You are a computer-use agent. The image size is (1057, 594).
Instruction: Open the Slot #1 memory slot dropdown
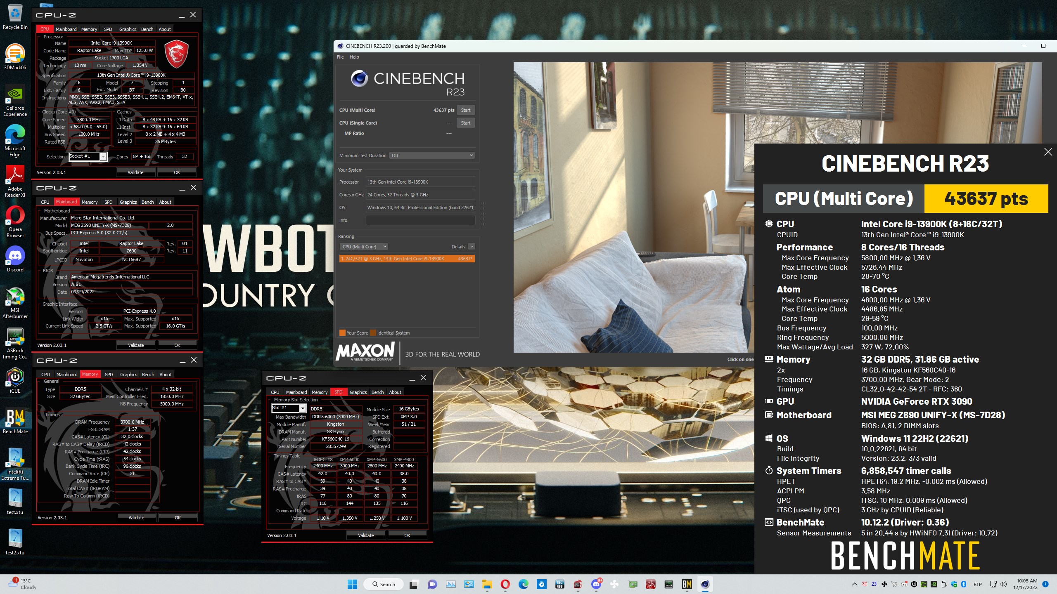tap(289, 408)
